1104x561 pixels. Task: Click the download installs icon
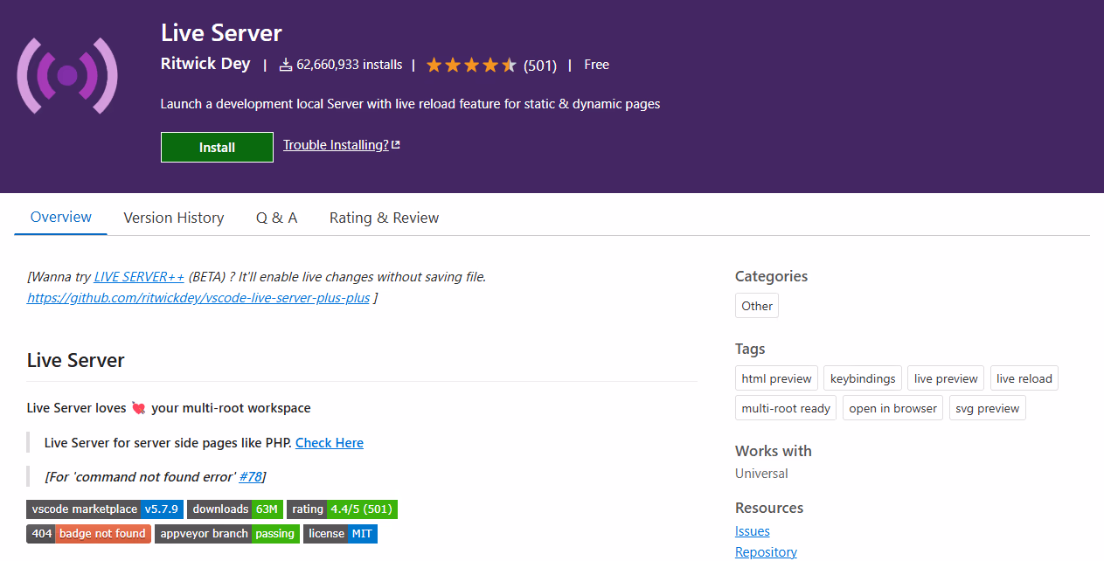click(x=286, y=65)
